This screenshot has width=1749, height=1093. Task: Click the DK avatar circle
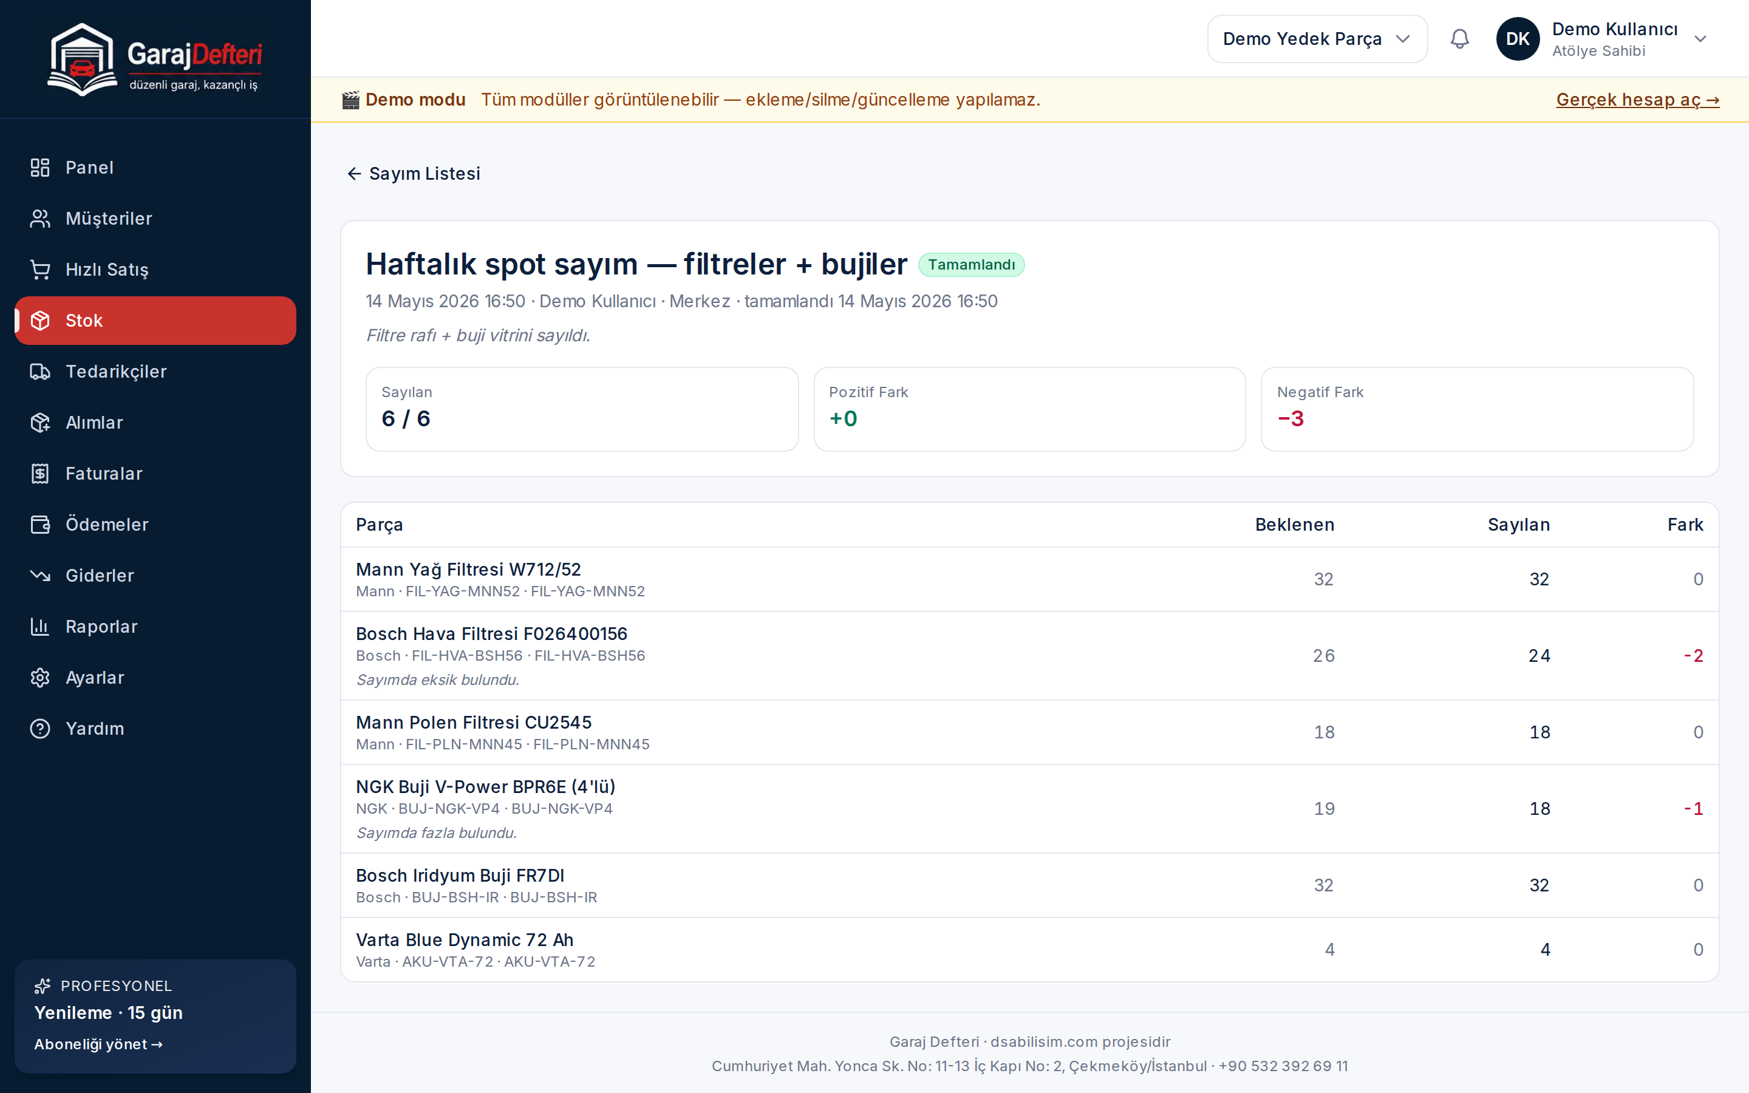coord(1517,39)
